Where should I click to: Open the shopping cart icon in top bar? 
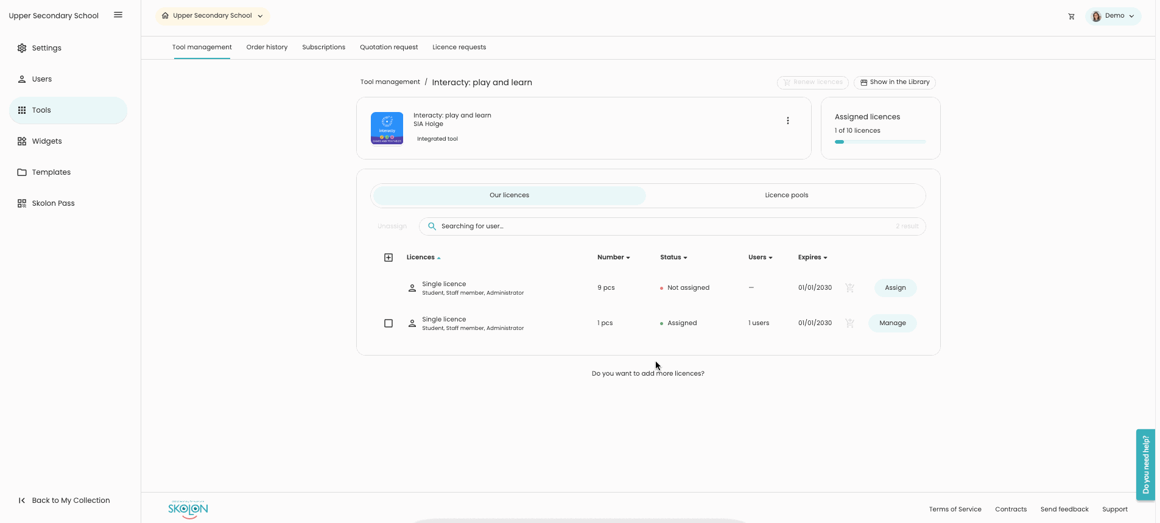pyautogui.click(x=1071, y=16)
